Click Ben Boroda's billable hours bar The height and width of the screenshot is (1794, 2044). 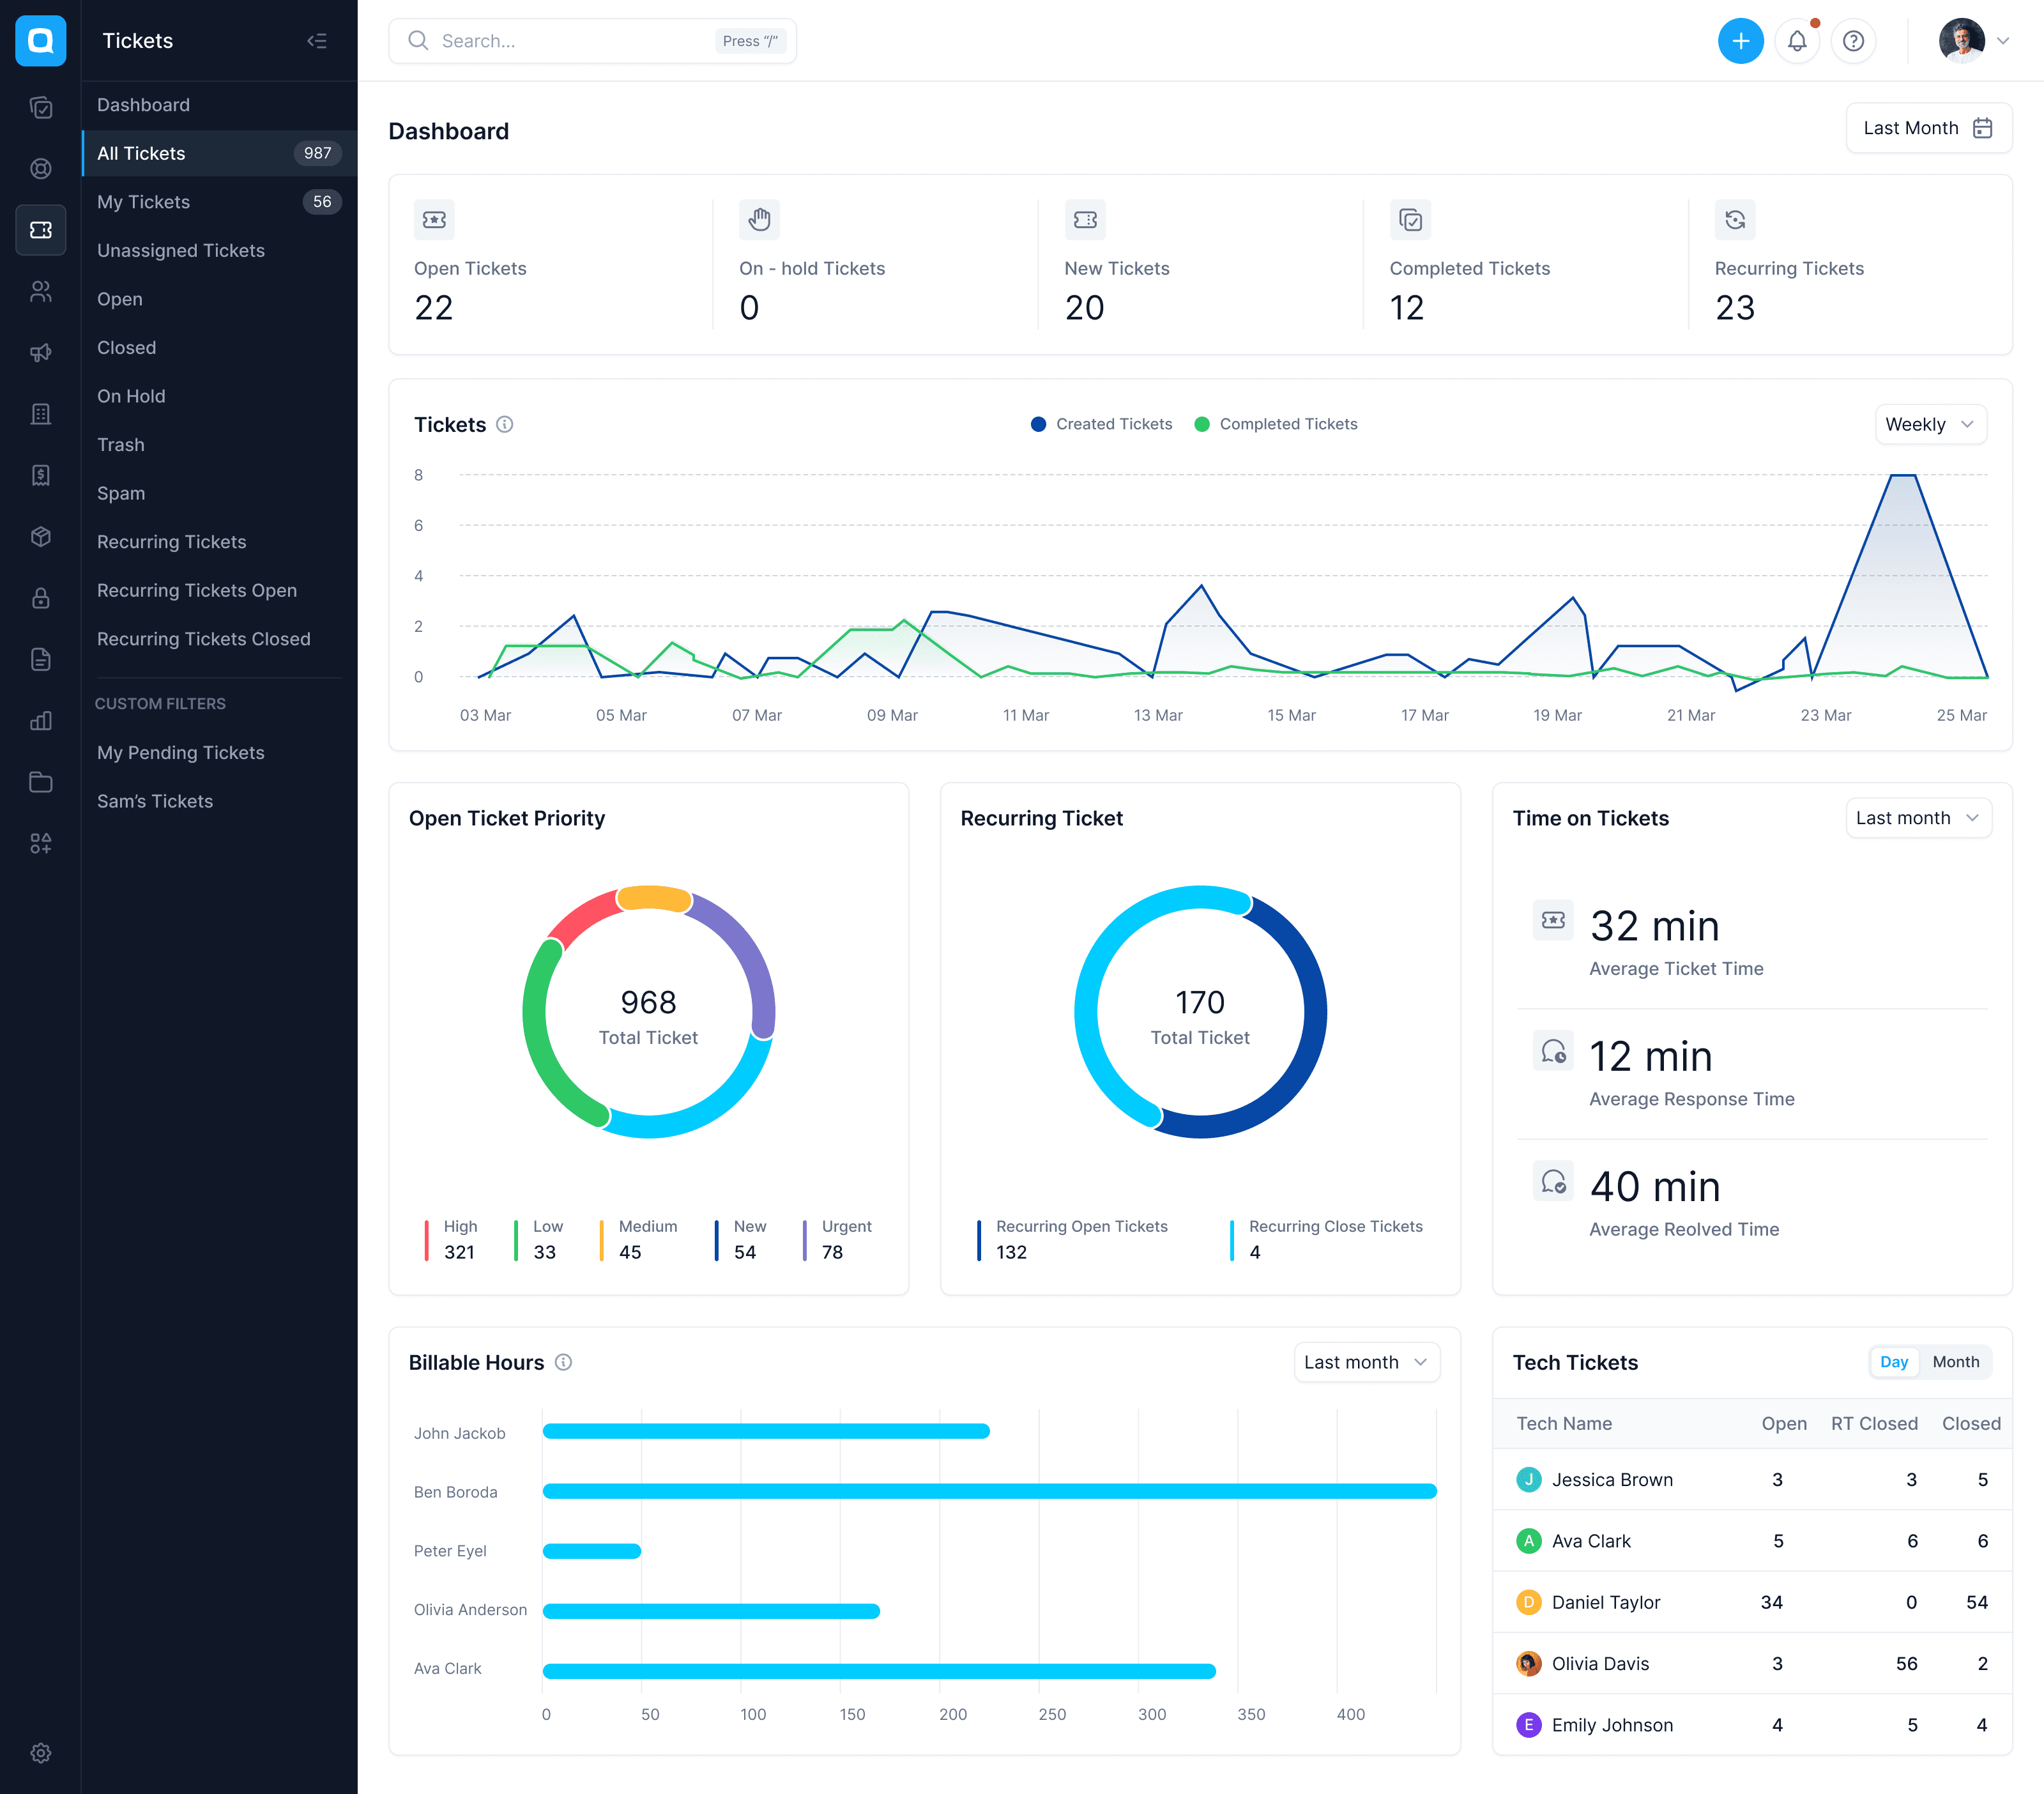tap(990, 1491)
